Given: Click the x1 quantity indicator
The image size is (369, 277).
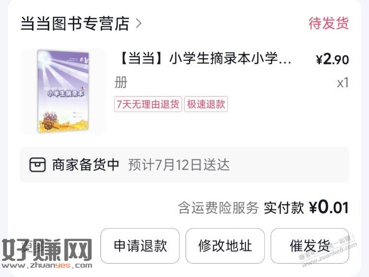Looking at the screenshot, I should pos(342,83).
